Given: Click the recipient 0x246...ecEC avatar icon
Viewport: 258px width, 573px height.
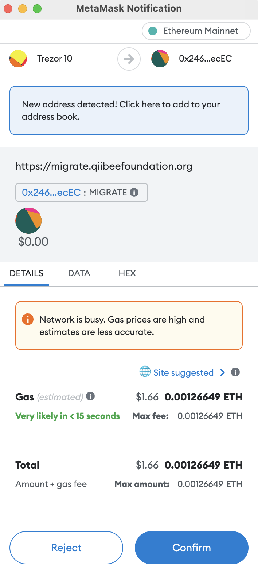Looking at the screenshot, I should pos(160,59).
